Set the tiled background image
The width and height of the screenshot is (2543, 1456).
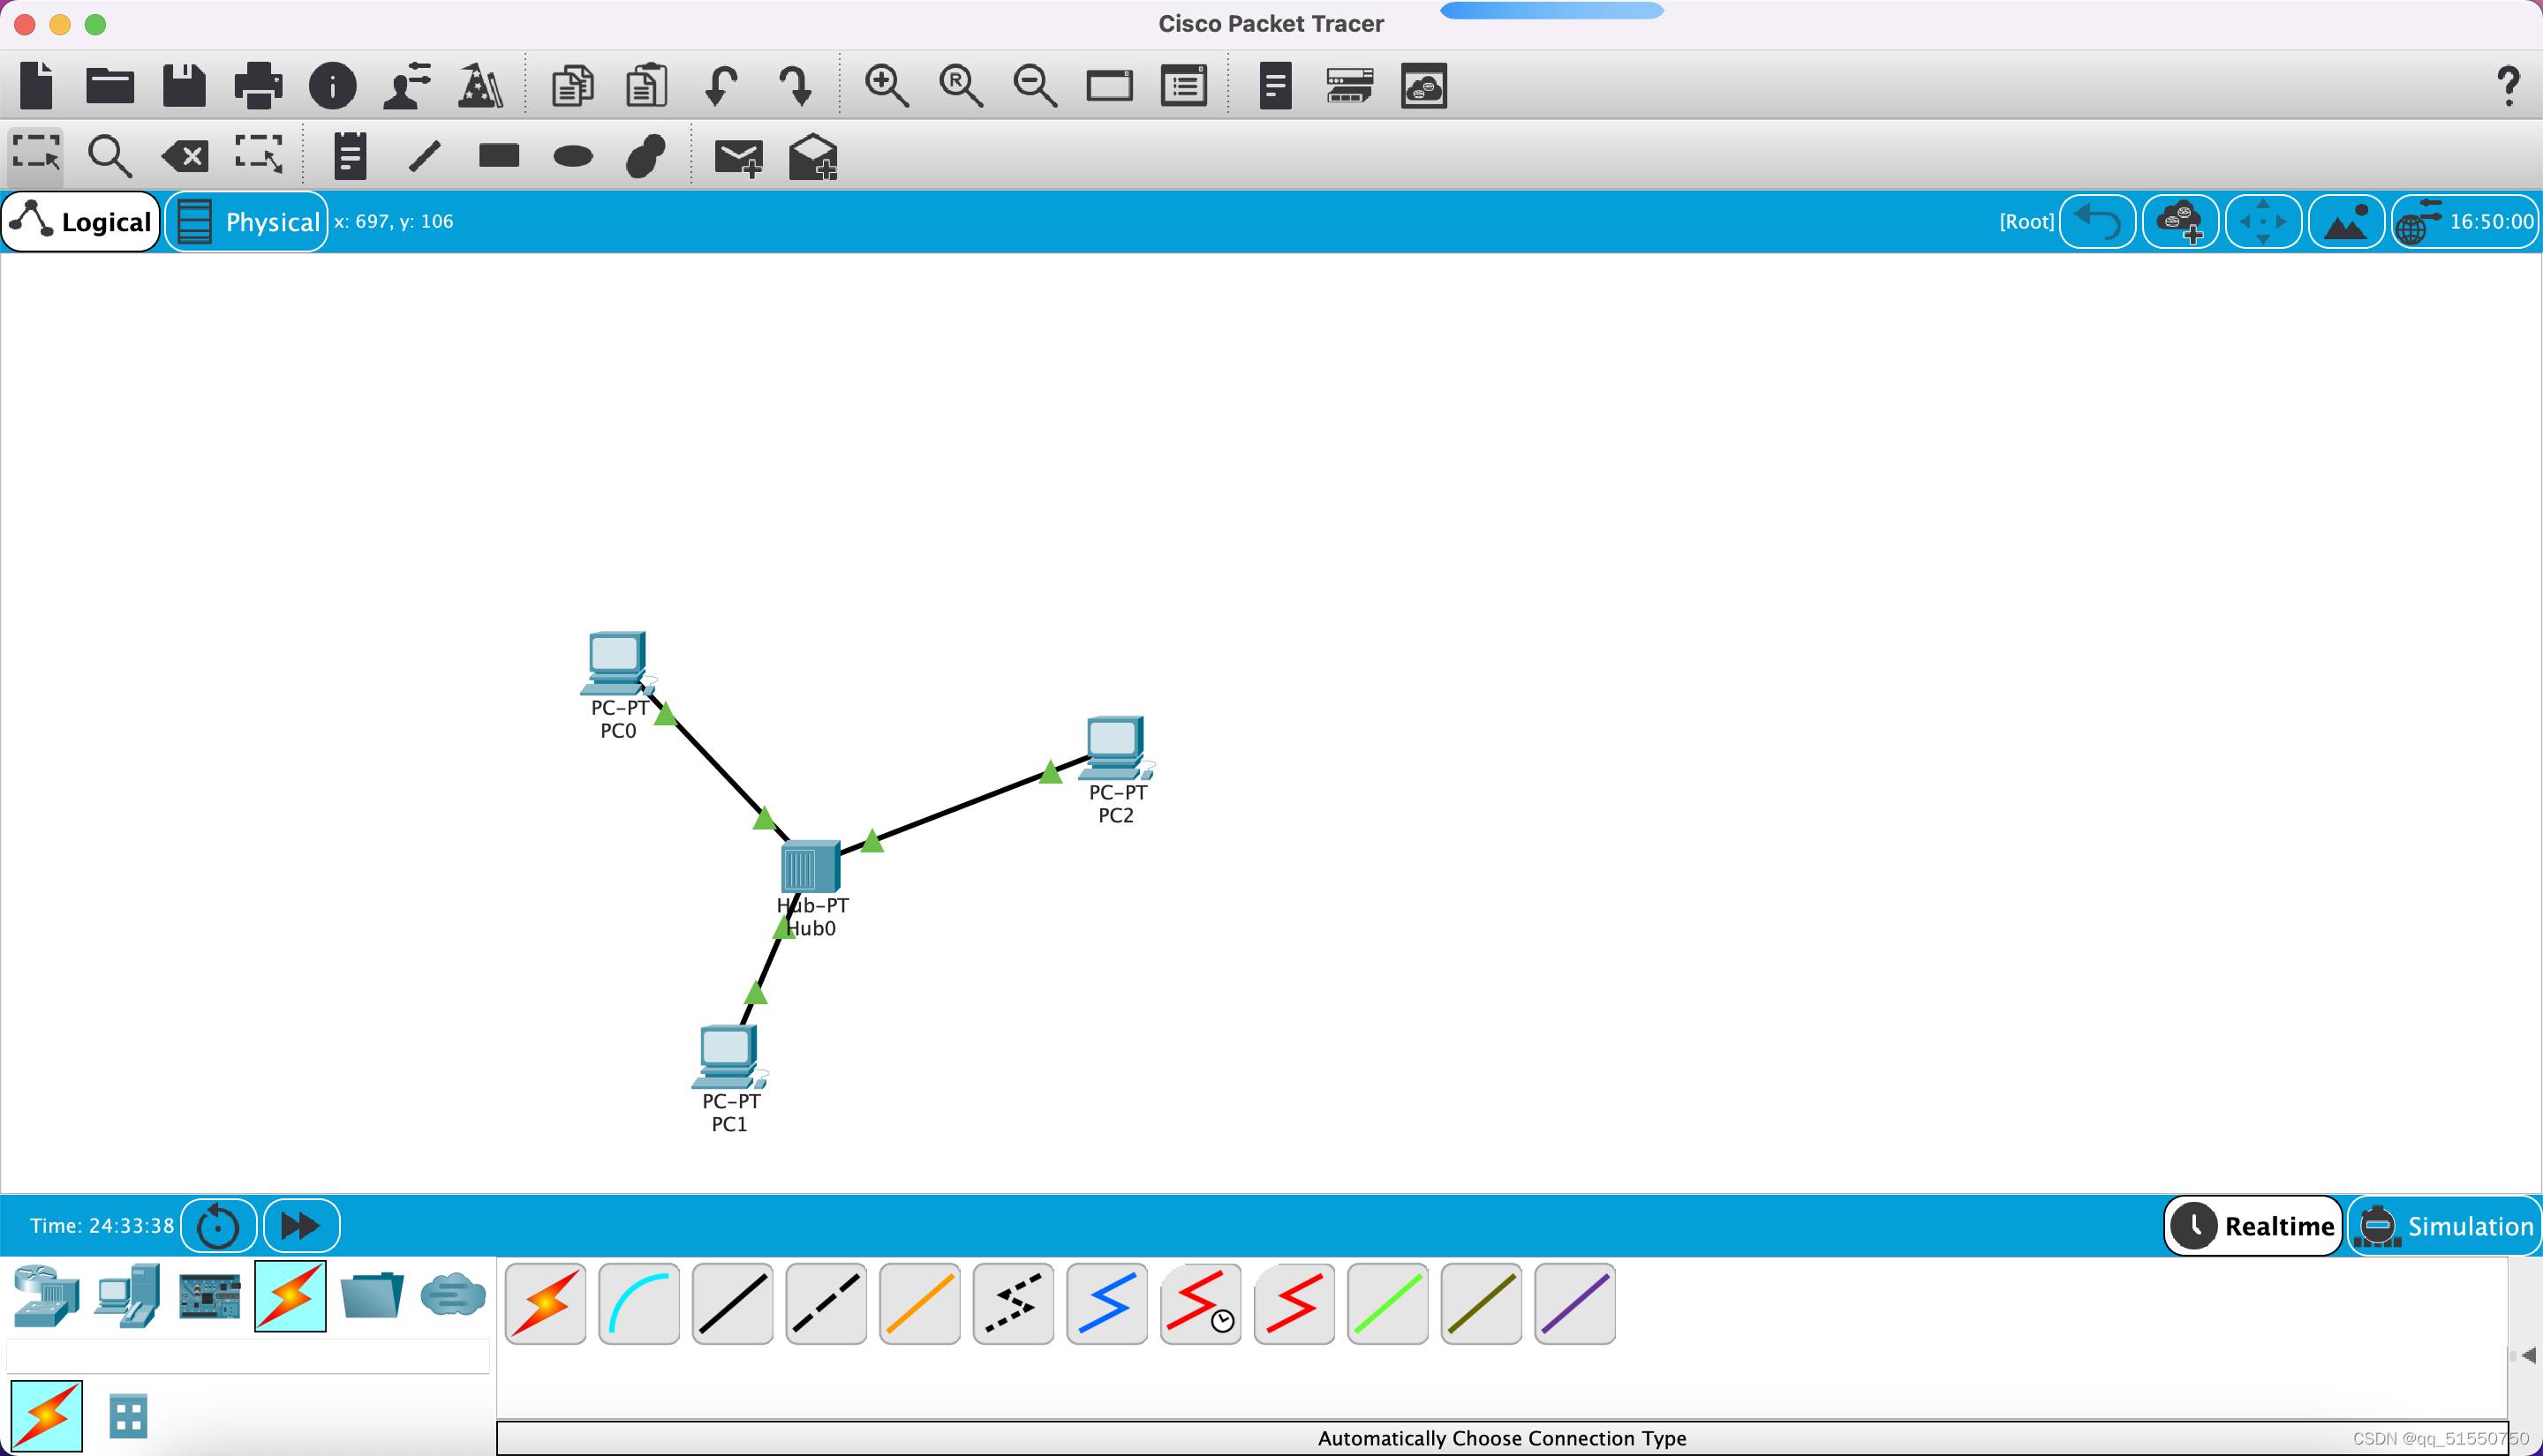2346,221
